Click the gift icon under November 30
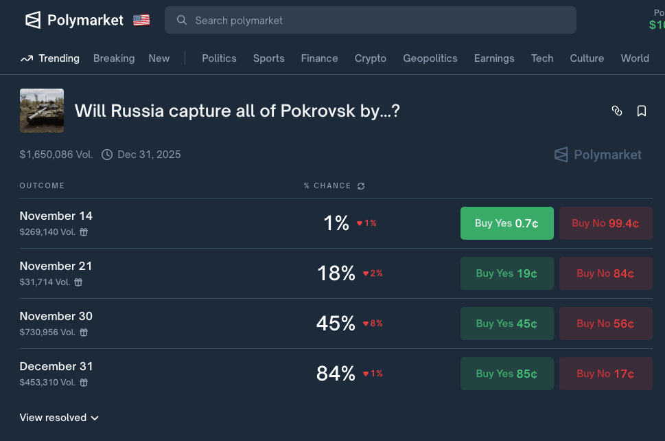Viewport: 665px width, 441px height. [x=84, y=332]
